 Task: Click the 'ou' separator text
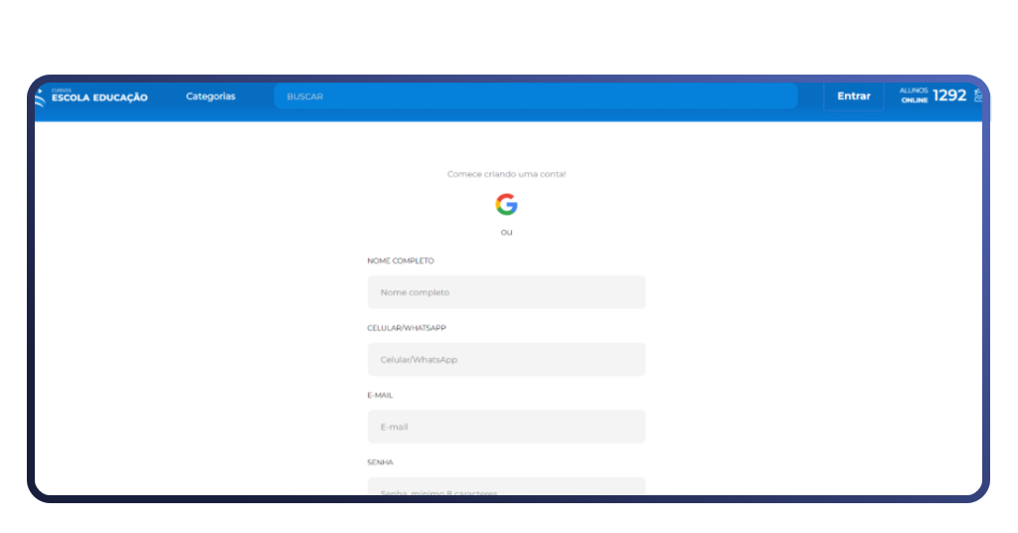[506, 233]
